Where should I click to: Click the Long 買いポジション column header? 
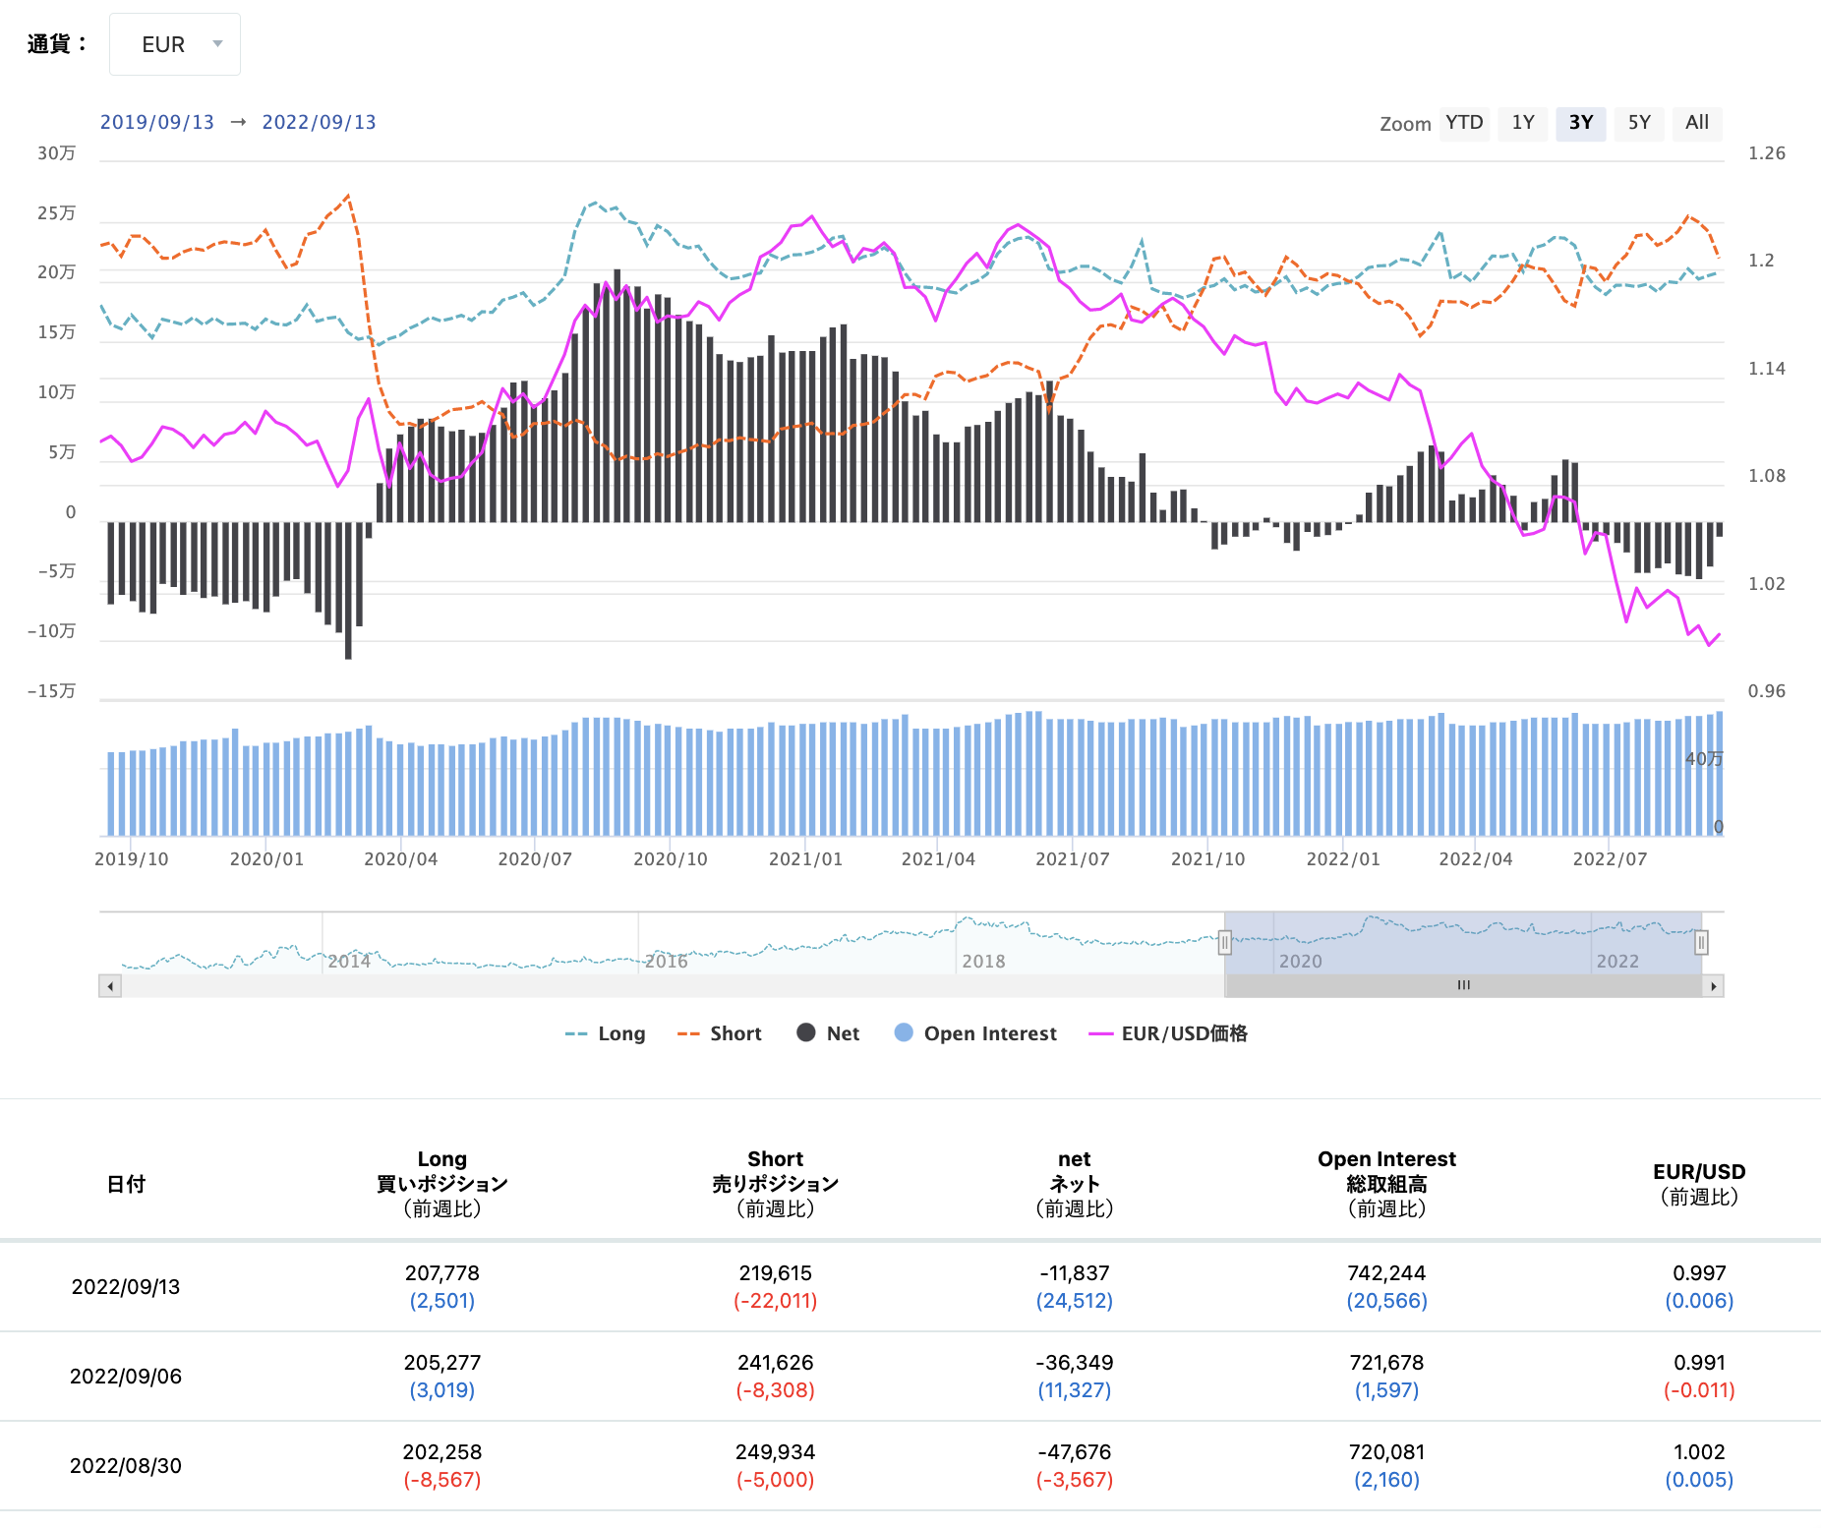(x=442, y=1184)
